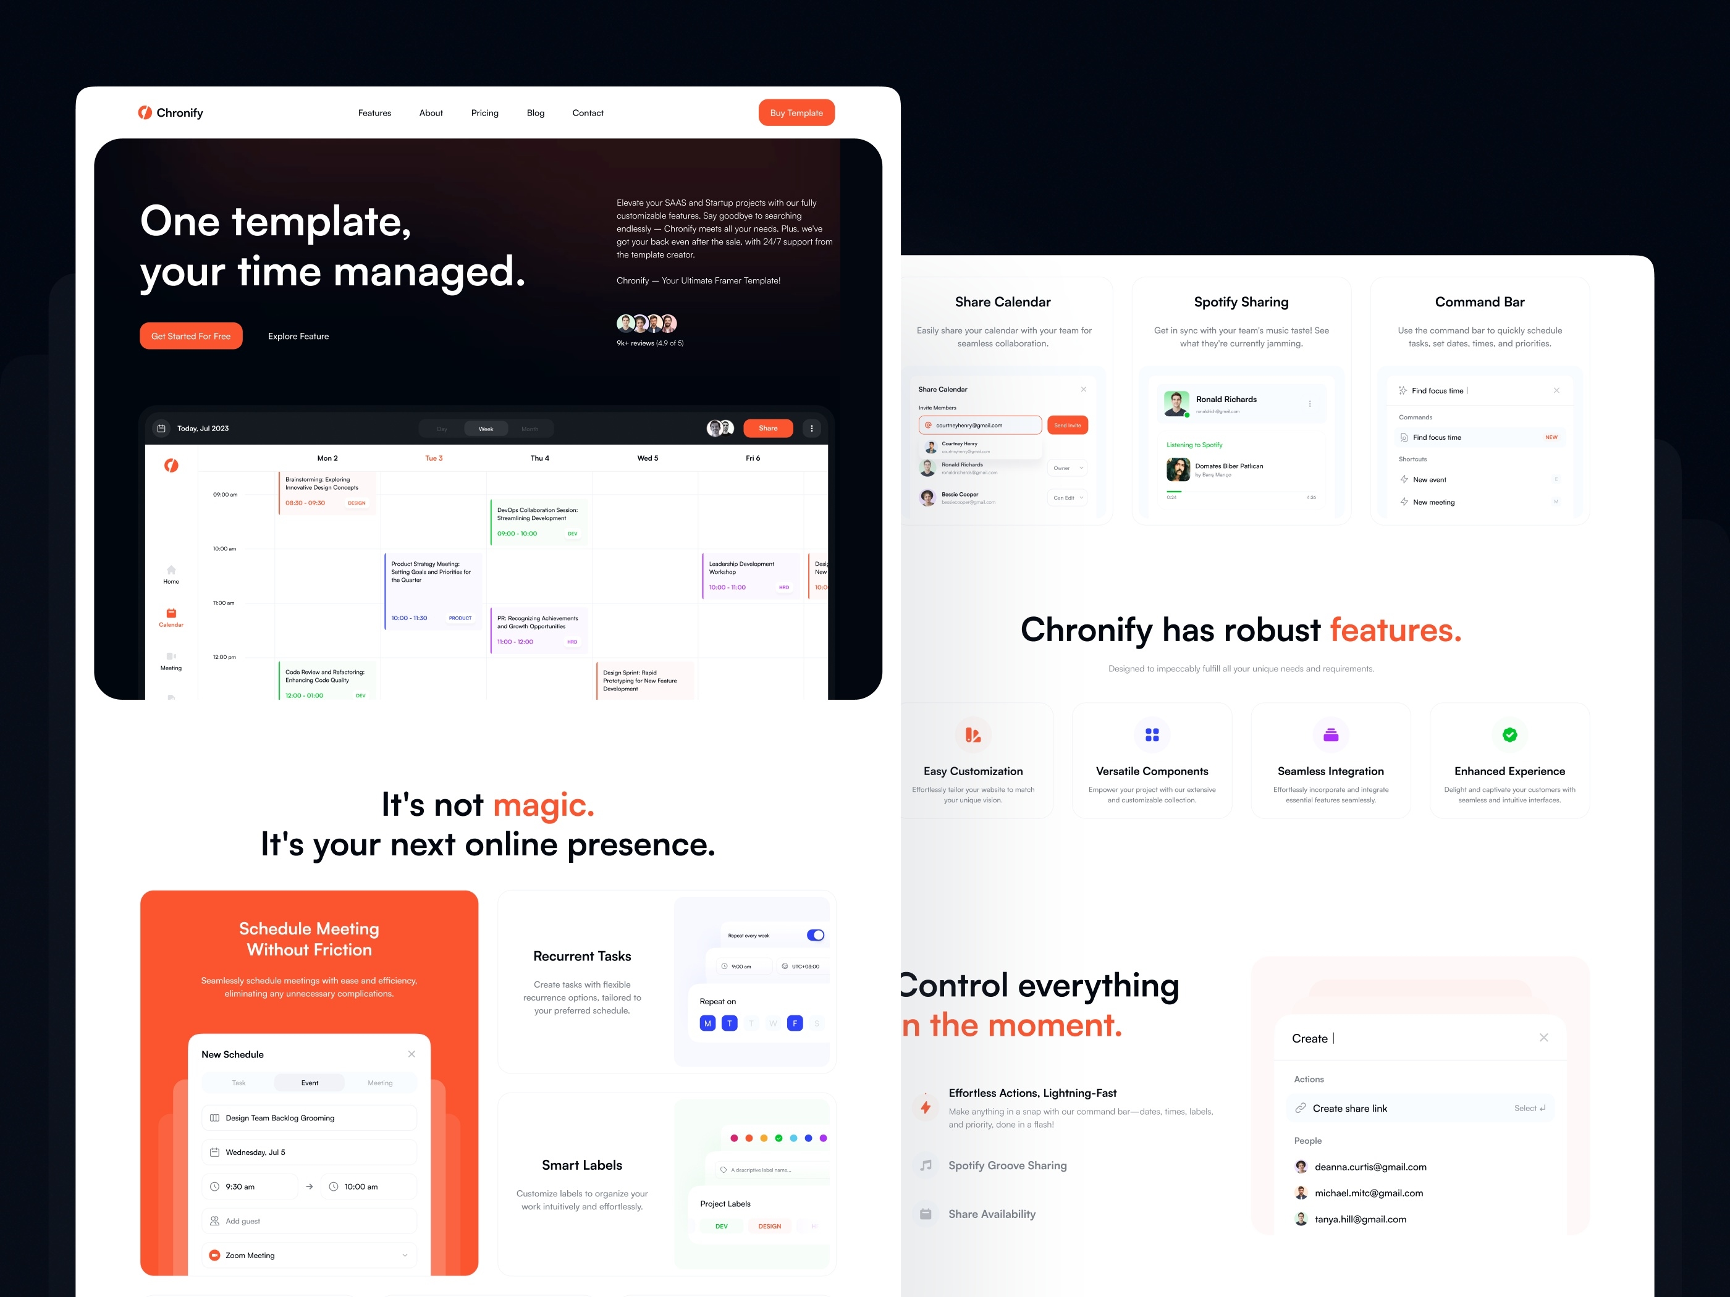Click the Easy Customization icon
Image resolution: width=1730 pixels, height=1297 pixels.
(973, 736)
